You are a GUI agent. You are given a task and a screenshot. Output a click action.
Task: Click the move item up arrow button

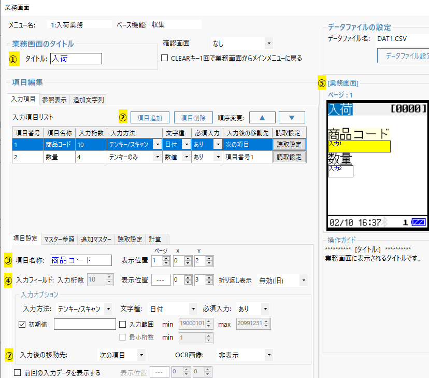(x=262, y=117)
